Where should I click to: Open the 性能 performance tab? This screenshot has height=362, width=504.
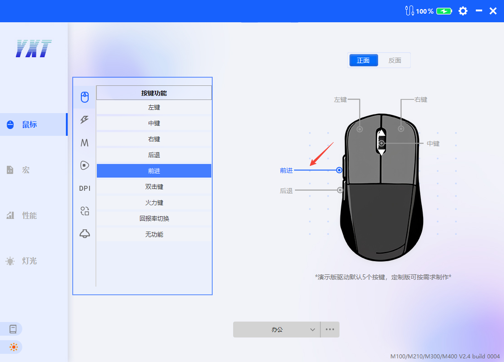click(x=29, y=215)
